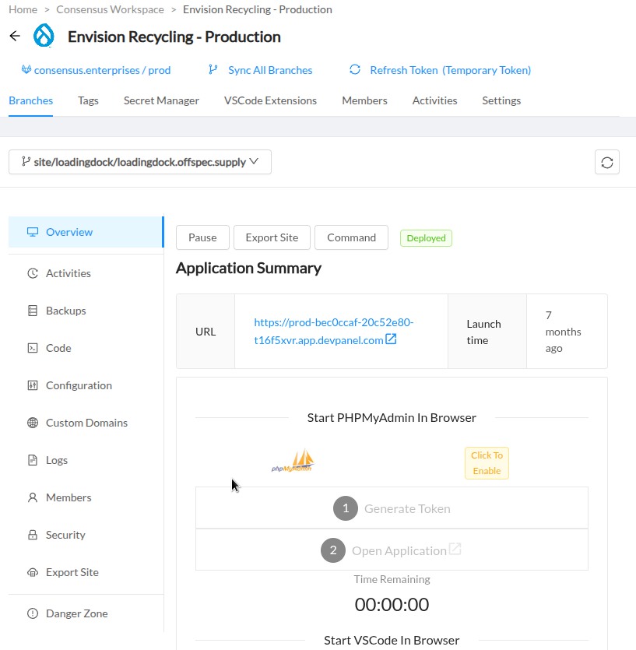This screenshot has height=650, width=636.
Task: Click the Click To Enable button
Action: point(487,463)
